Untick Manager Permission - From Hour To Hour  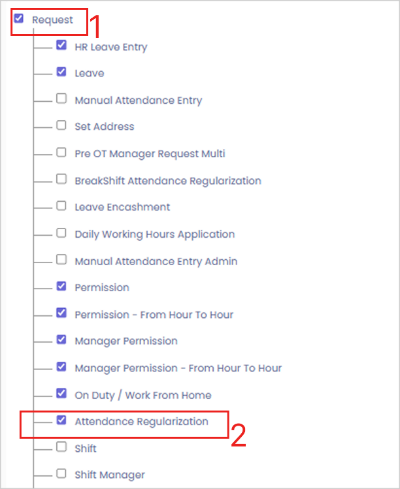61,367
